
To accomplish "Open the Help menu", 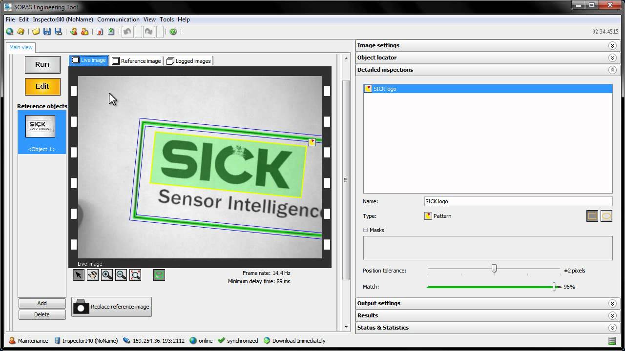I will tap(184, 19).
